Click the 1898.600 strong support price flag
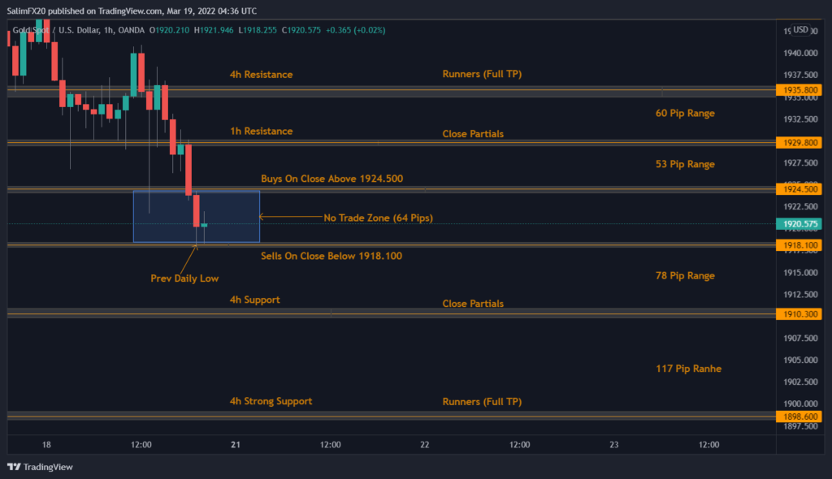The height and width of the screenshot is (479, 832). [x=798, y=416]
